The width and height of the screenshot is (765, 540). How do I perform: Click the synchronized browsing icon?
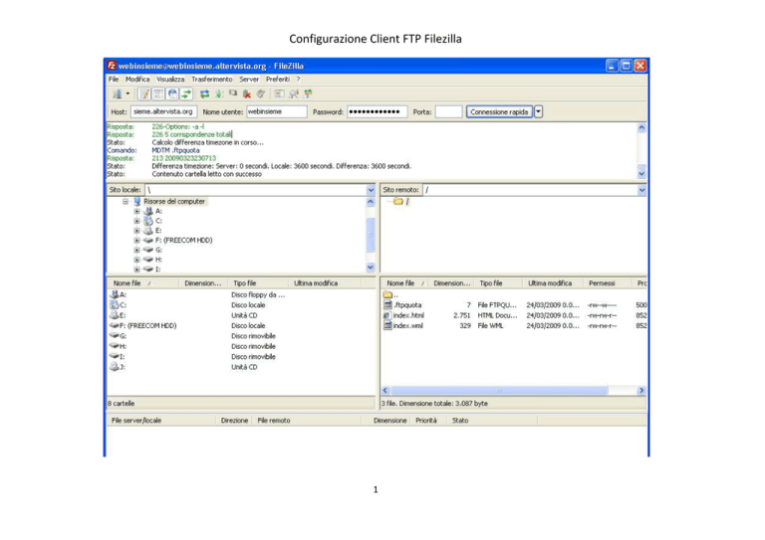(x=306, y=93)
